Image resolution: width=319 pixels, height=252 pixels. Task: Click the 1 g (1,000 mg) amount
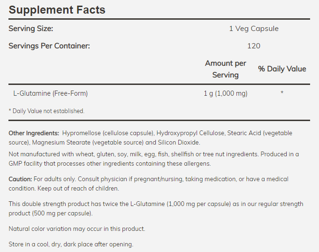click(226, 93)
